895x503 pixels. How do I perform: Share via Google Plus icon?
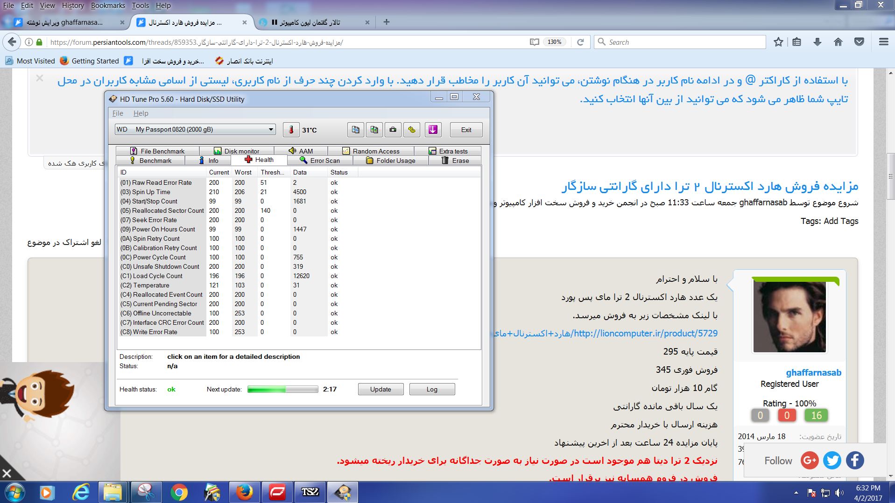click(x=810, y=461)
